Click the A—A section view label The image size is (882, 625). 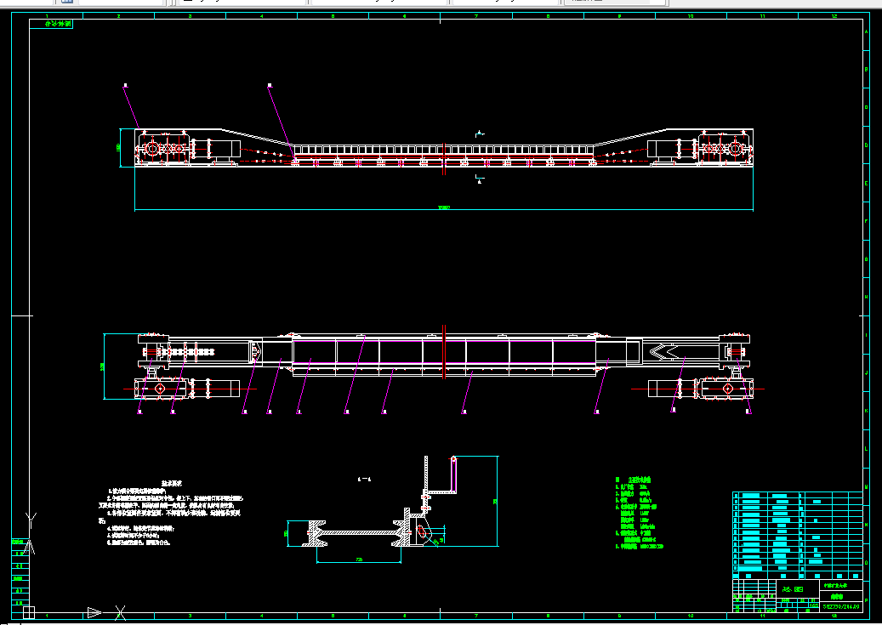click(365, 480)
